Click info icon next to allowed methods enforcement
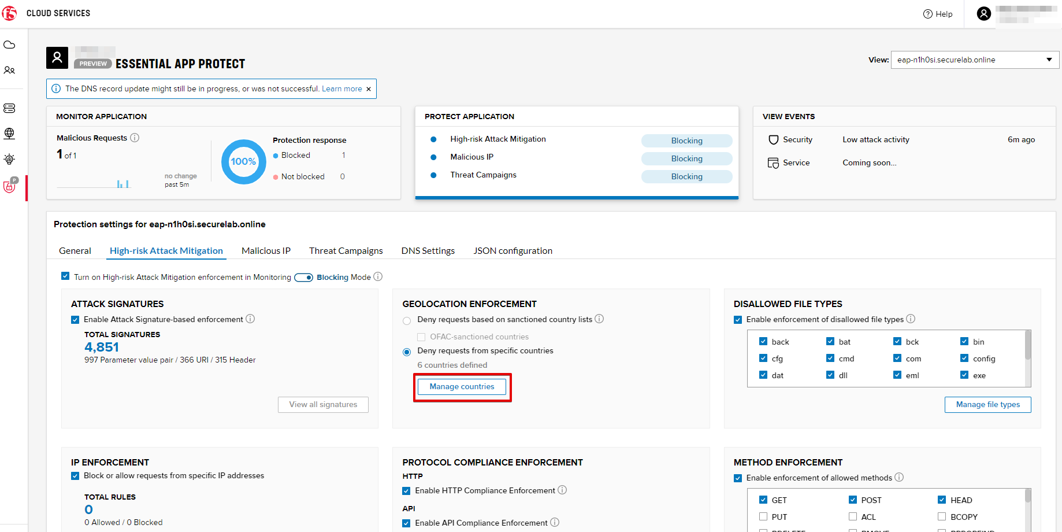Viewport: 1062px width, 532px height. 899,477
